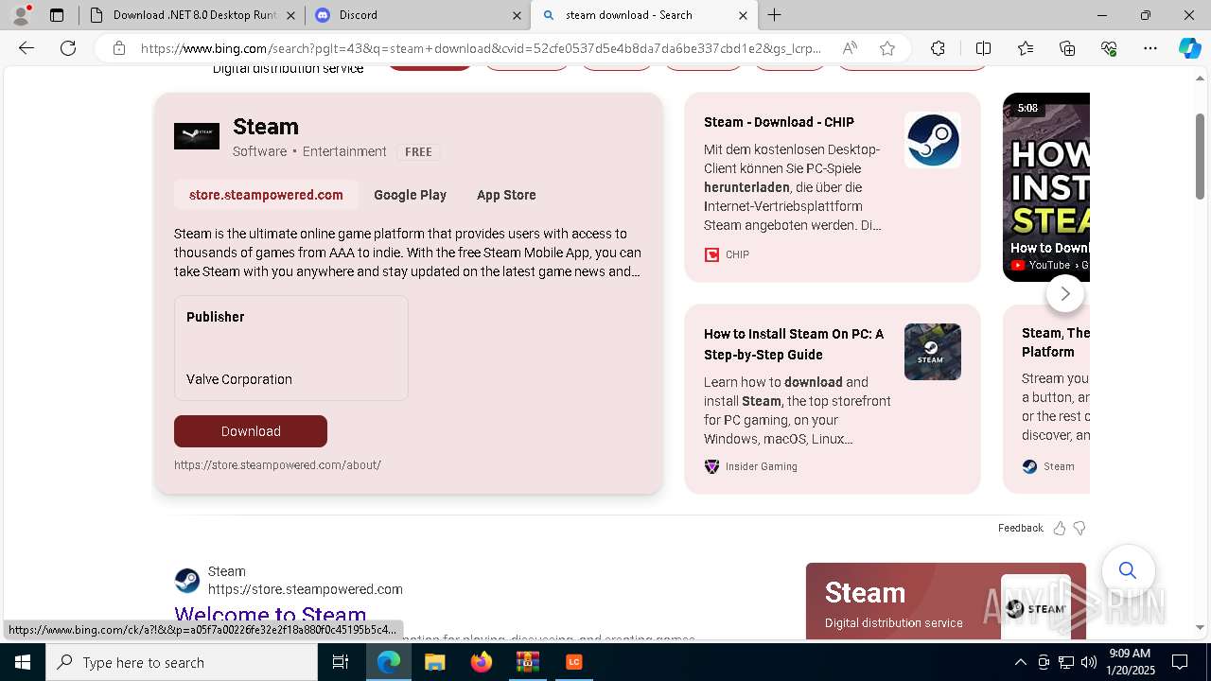Advance the carousel with the right chevron

(x=1065, y=293)
